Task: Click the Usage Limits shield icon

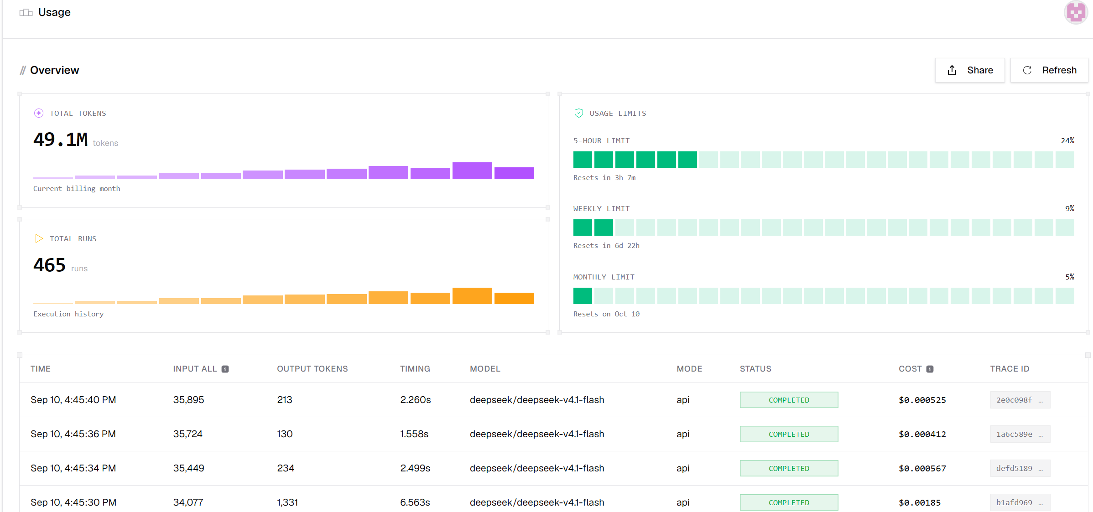Action: click(x=578, y=113)
